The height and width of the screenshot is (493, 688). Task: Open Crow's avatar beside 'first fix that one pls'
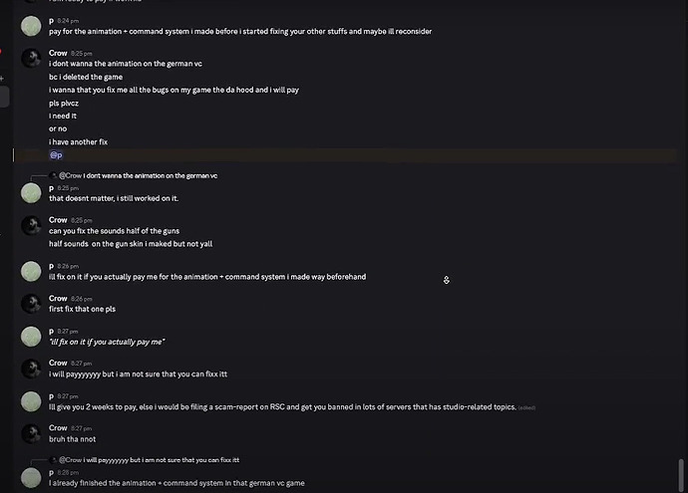point(31,304)
